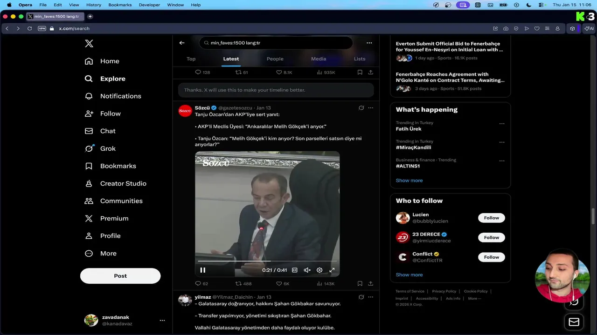Repost the post with 61 reposts

242,73
